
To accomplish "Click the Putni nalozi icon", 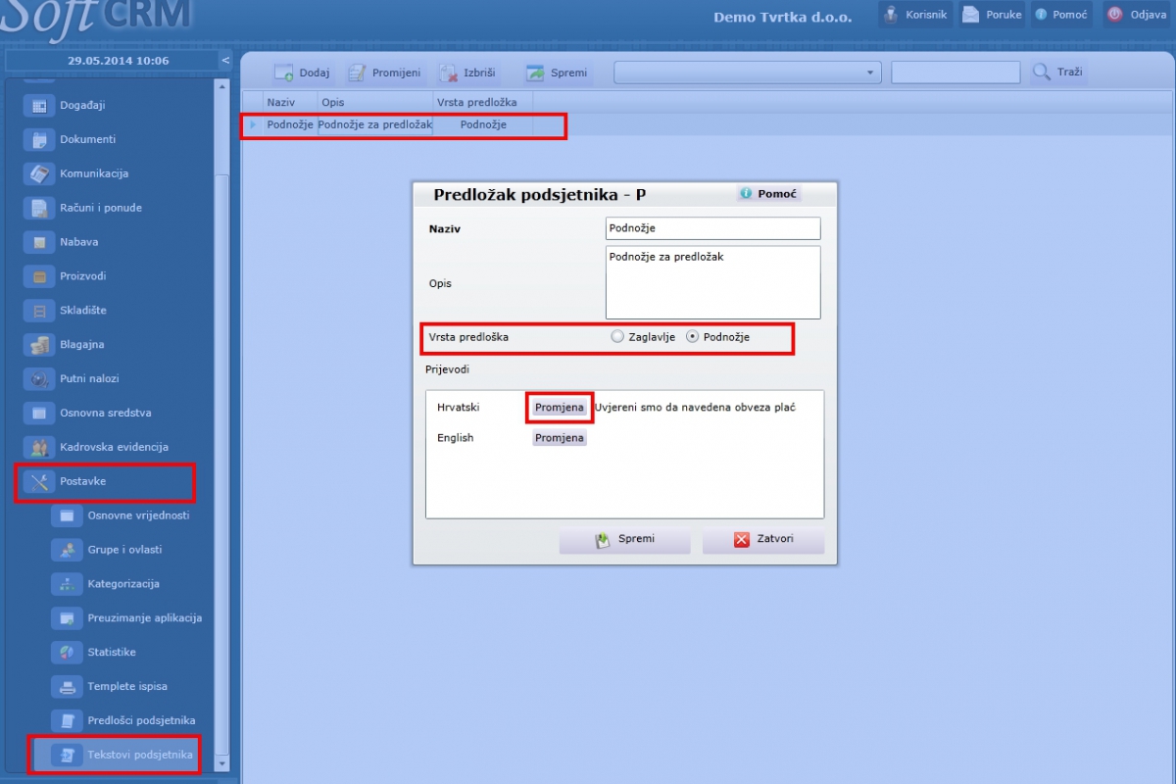I will [39, 378].
